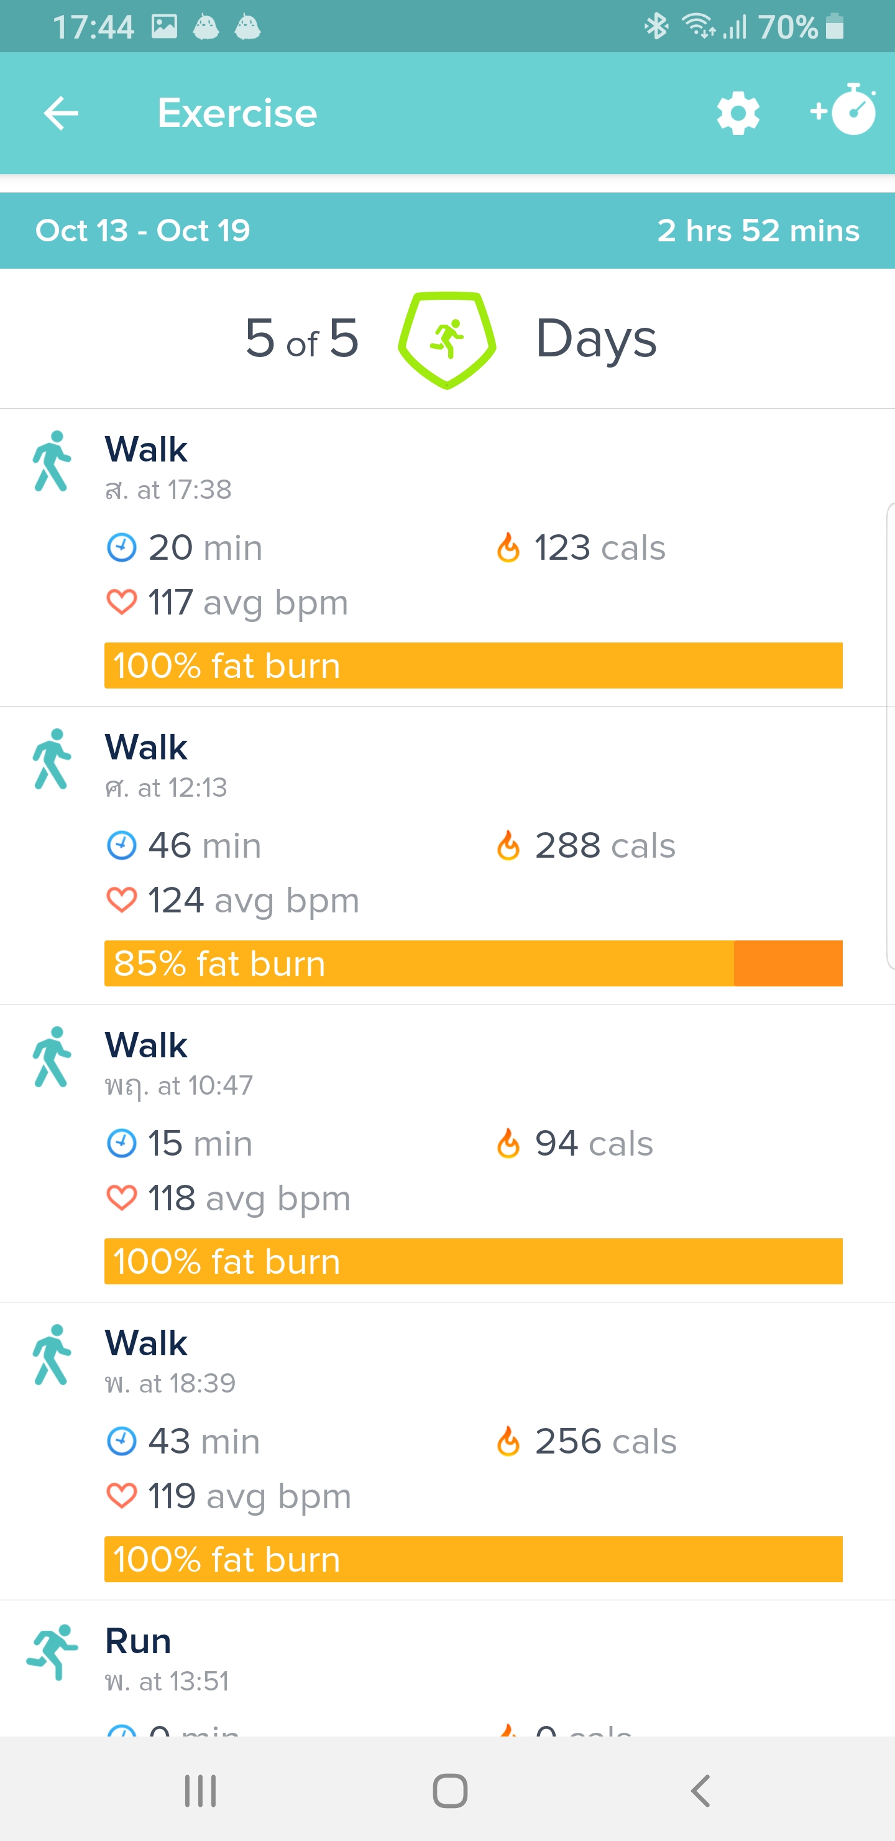This screenshot has width=895, height=1841.
Task: Tap the 85% fat burn progress bar
Action: coord(474,963)
